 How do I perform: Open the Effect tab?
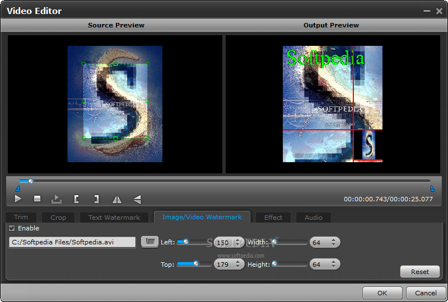[273, 218]
